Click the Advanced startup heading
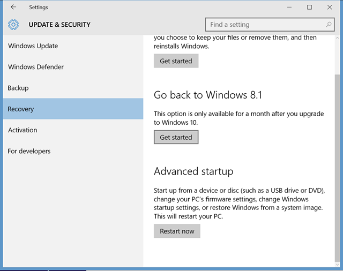Image resolution: width=343 pixels, height=271 pixels. coord(193,171)
